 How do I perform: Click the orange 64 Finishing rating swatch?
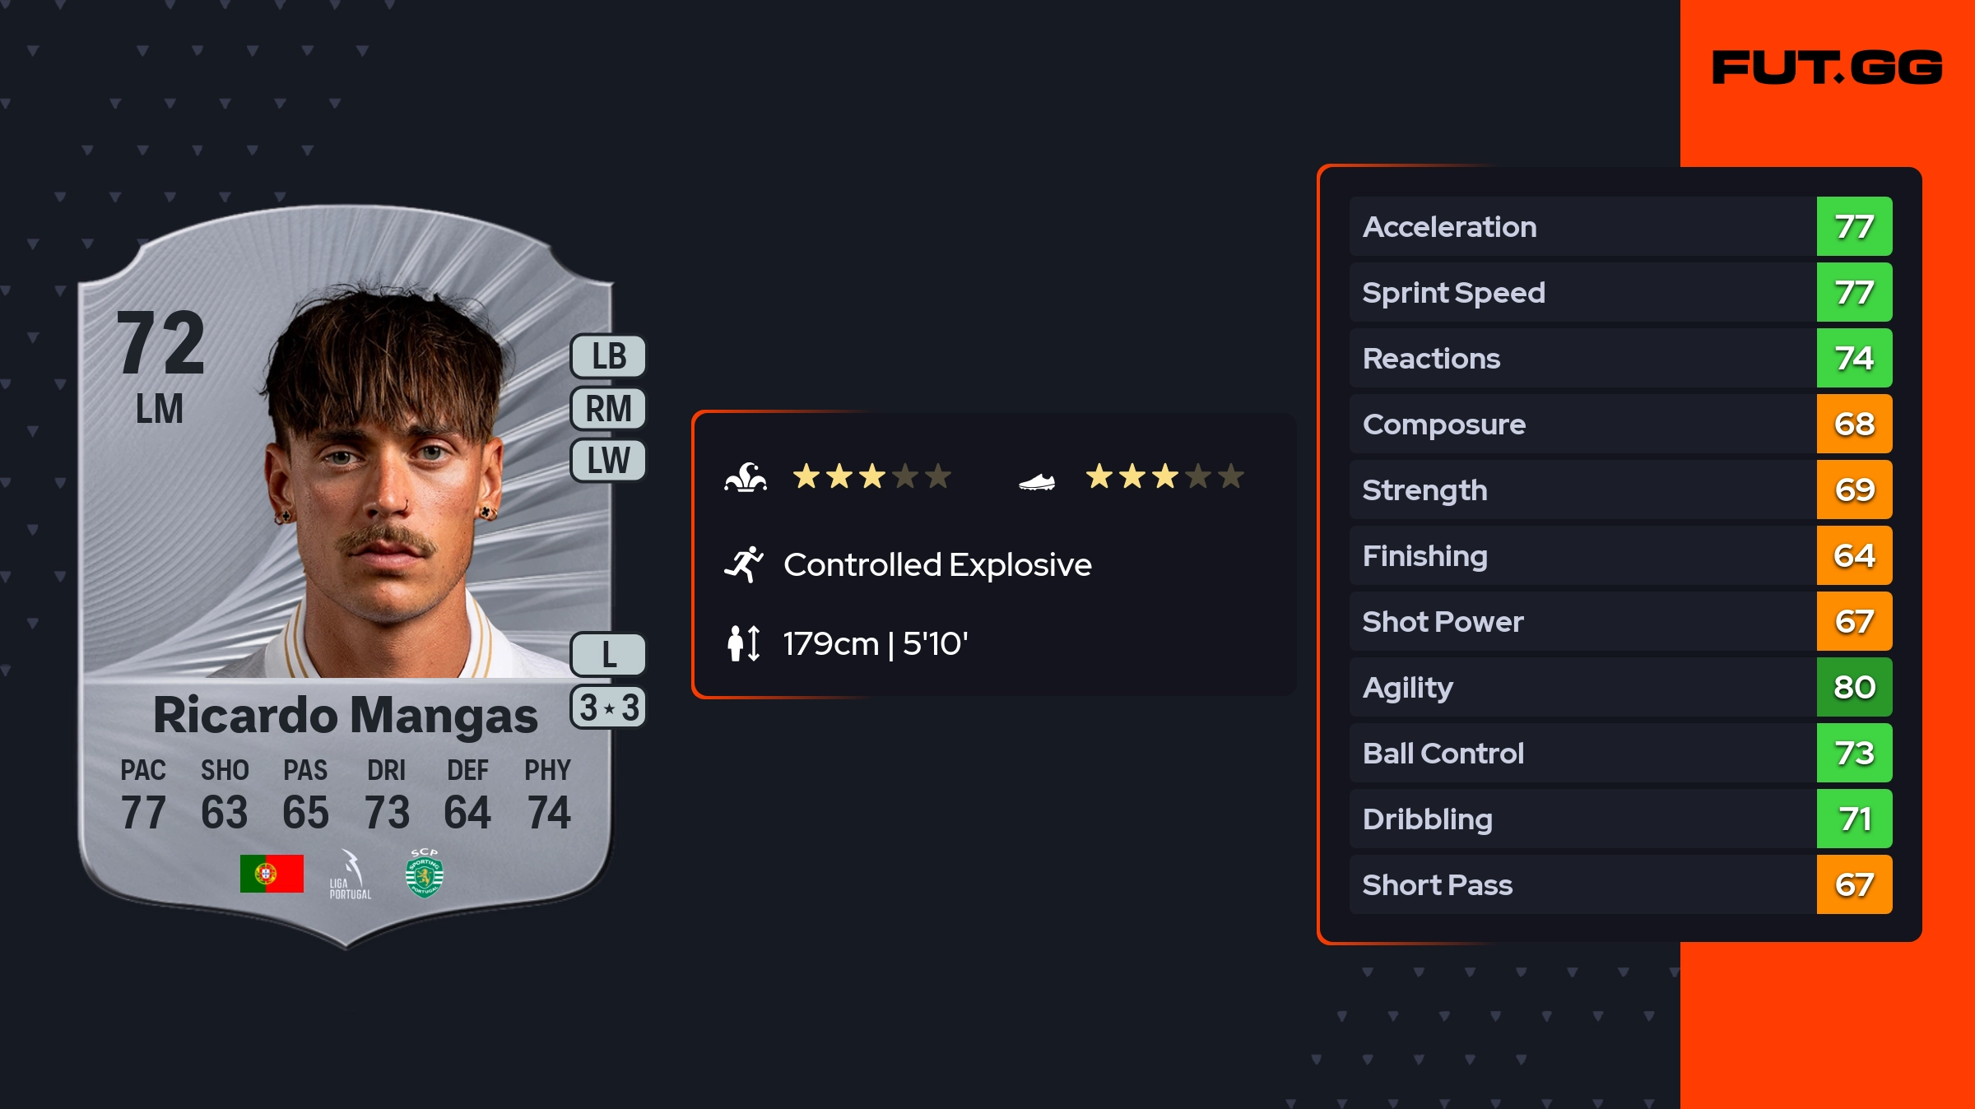pos(1854,555)
